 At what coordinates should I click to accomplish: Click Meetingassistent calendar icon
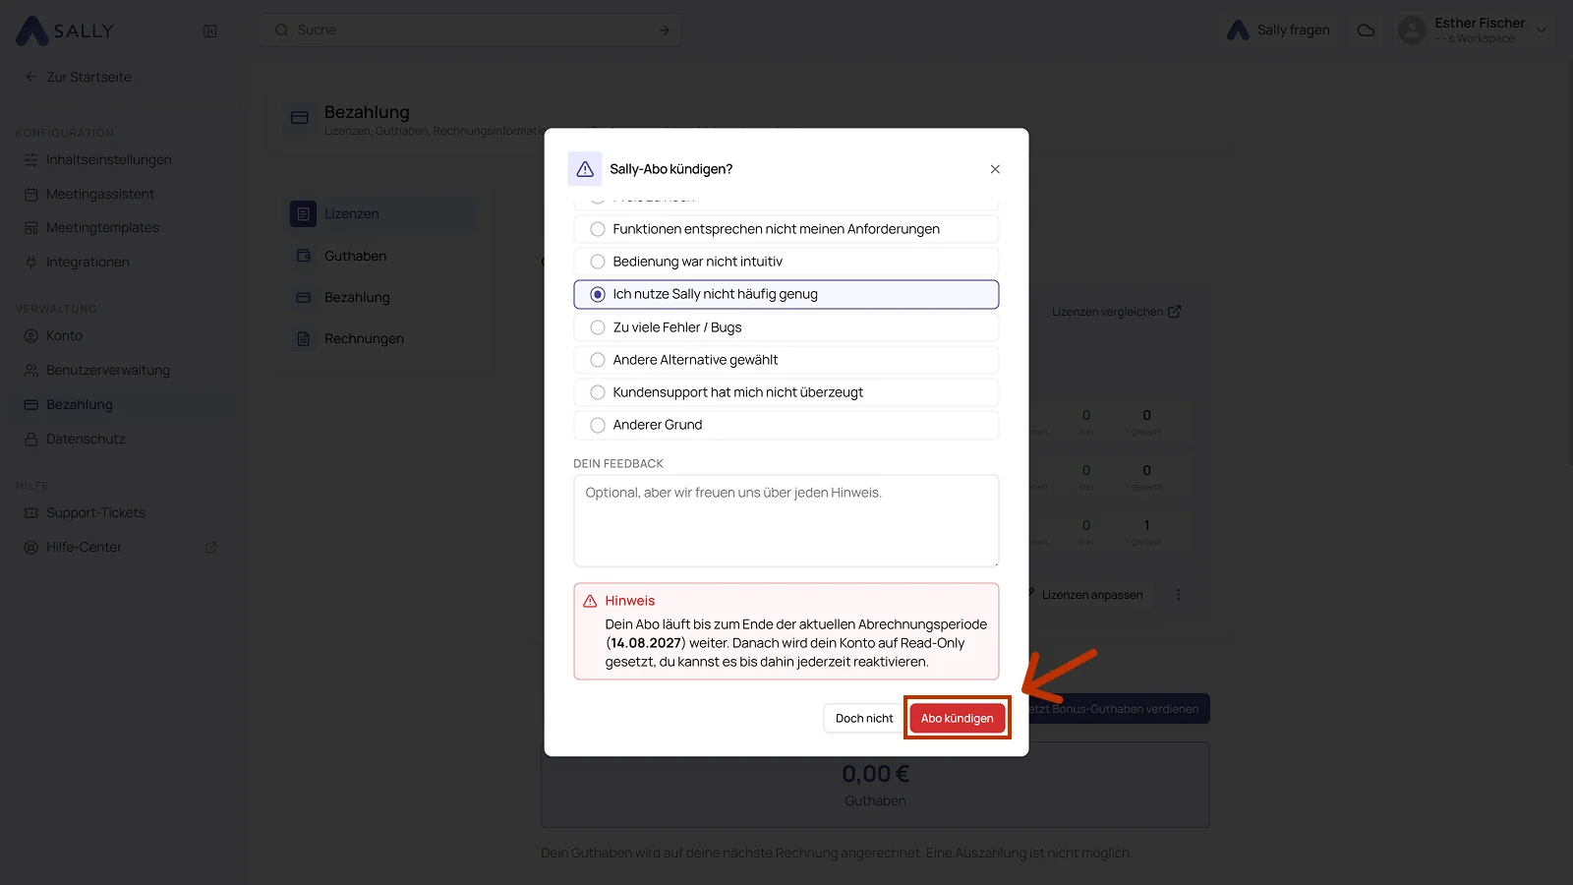click(x=31, y=195)
